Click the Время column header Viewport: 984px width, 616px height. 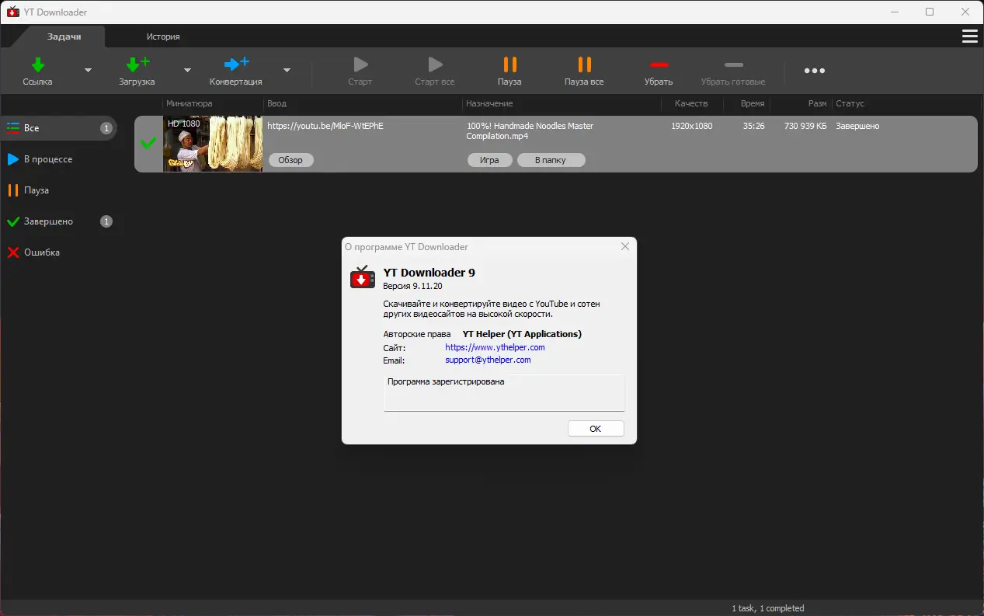pos(753,103)
